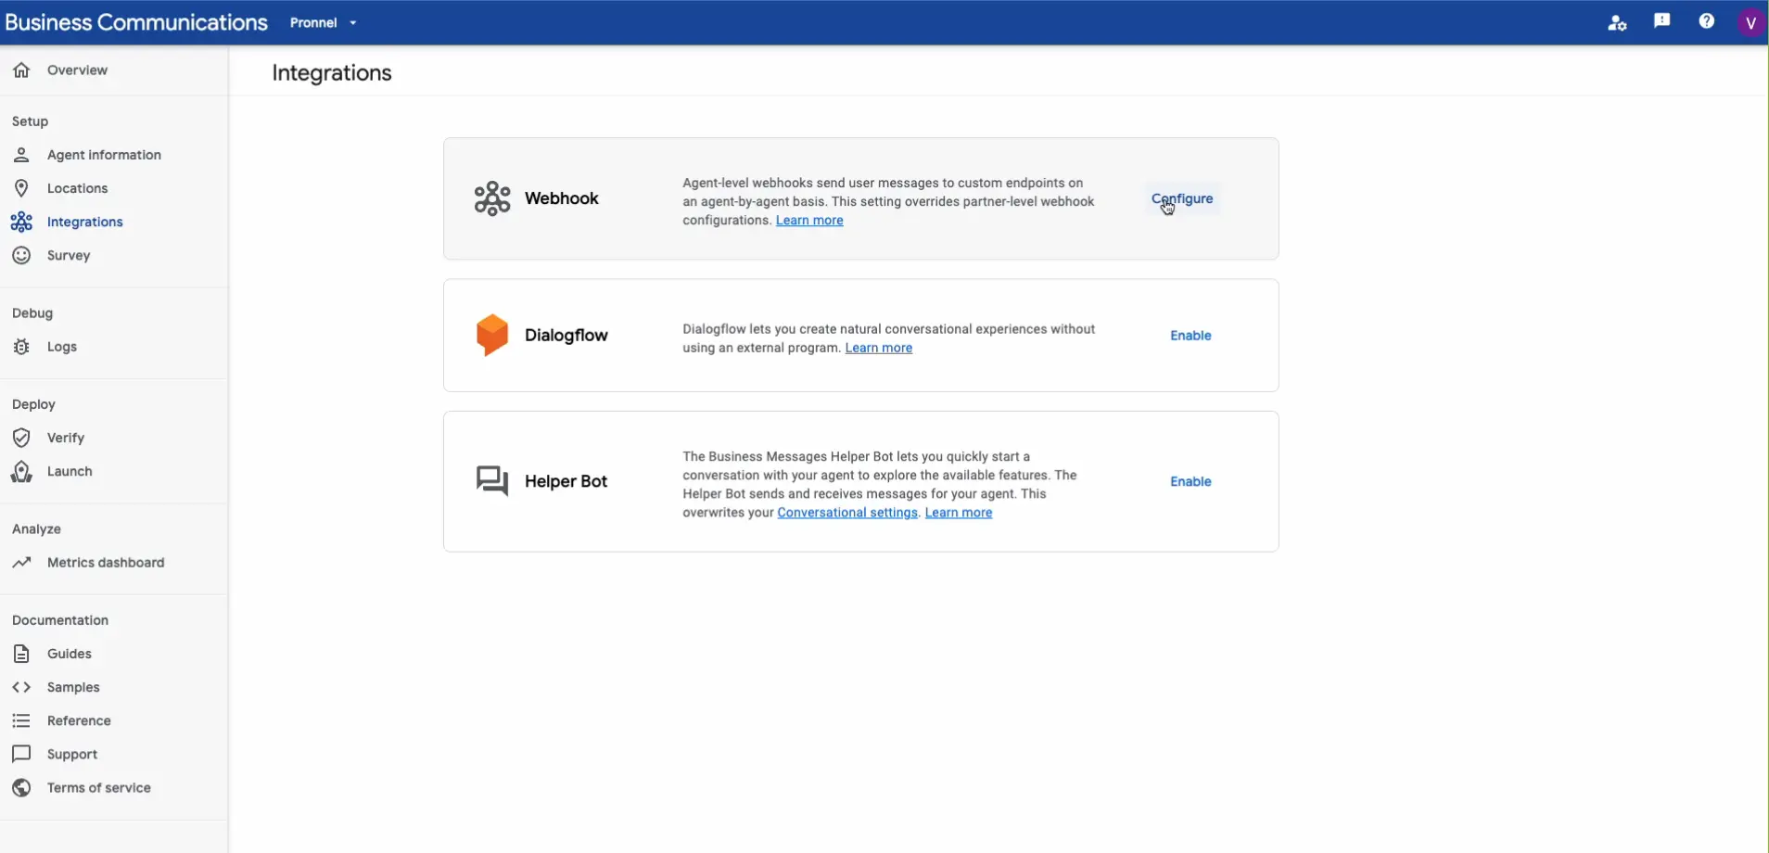This screenshot has height=853, width=1769.
Task: Click the Helper Bot card title
Action: pos(566,481)
